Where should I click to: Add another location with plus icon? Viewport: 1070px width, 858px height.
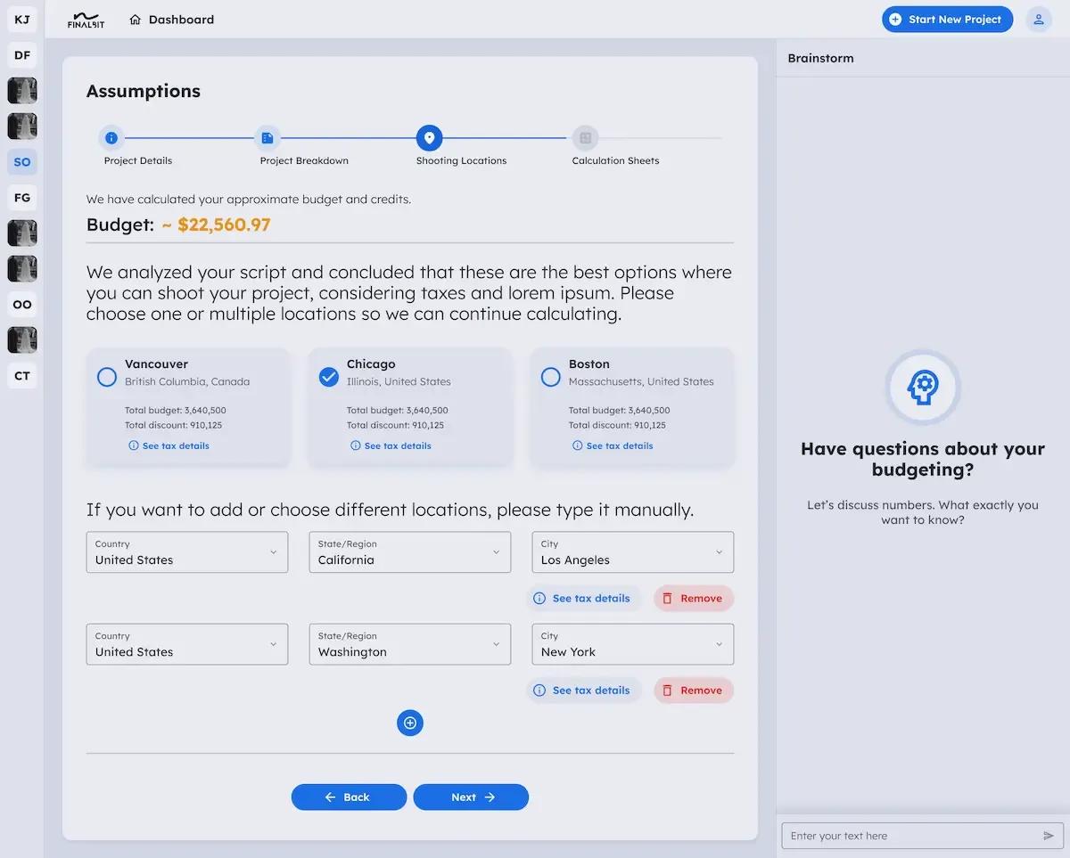pyautogui.click(x=410, y=723)
